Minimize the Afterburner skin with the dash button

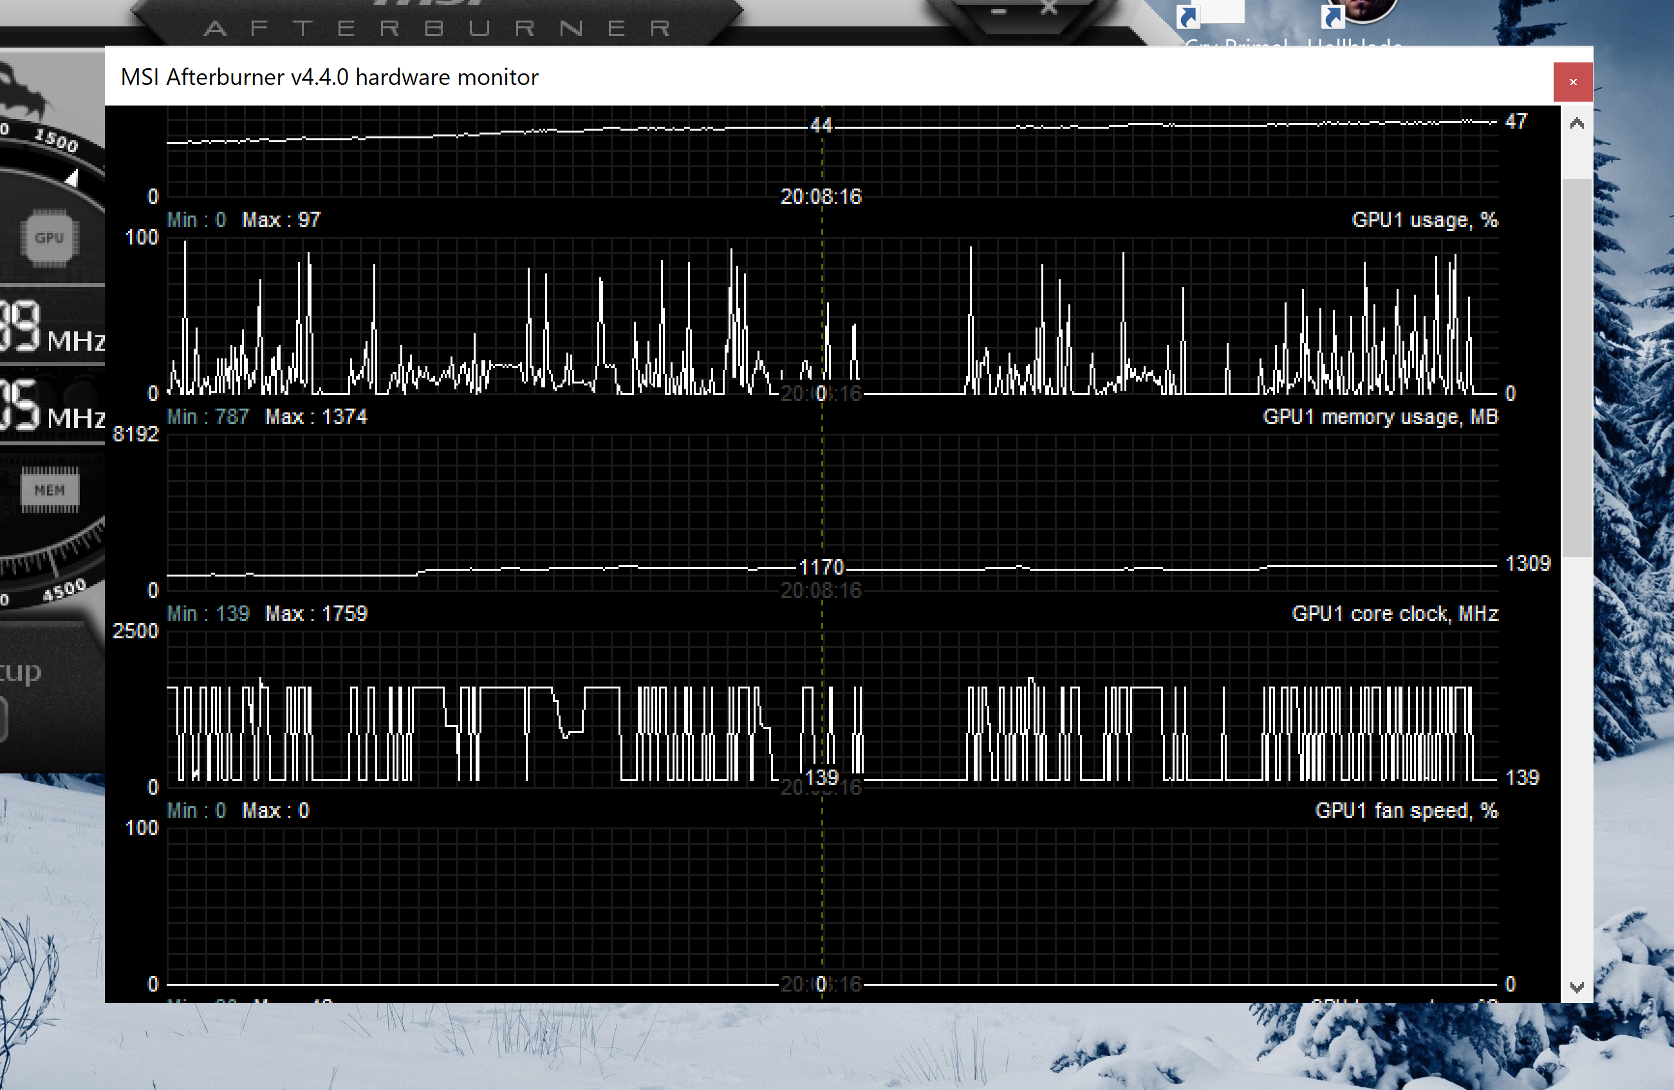[x=999, y=11]
